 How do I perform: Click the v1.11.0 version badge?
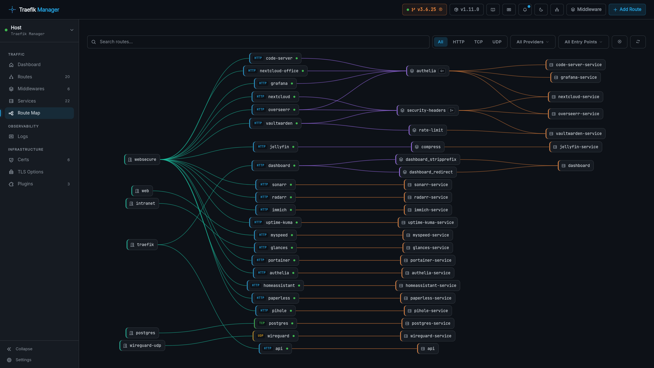pyautogui.click(x=466, y=10)
